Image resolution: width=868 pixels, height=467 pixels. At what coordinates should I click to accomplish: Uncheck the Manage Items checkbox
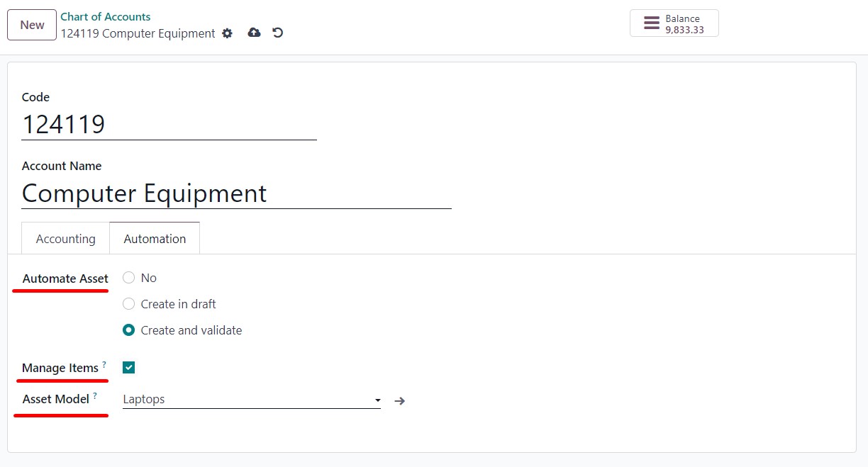pyautogui.click(x=128, y=367)
